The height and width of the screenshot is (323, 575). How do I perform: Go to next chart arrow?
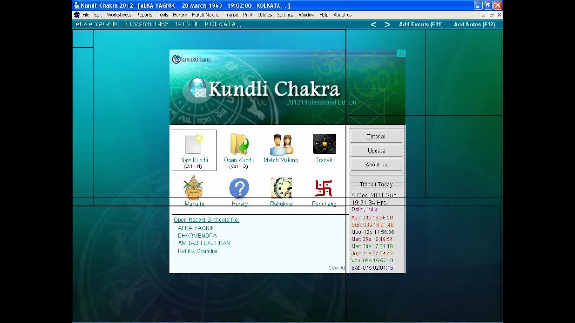tap(388, 25)
